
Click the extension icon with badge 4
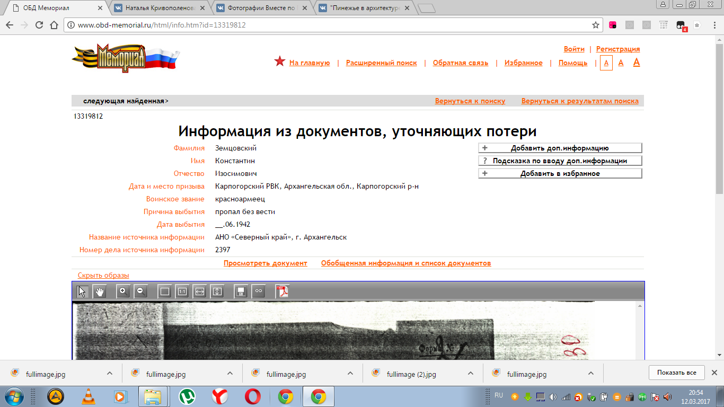(681, 25)
